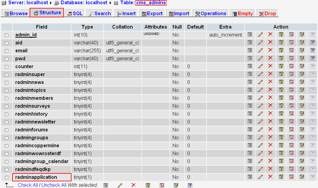Set Primary key icon on admin_id row

tap(281, 35)
